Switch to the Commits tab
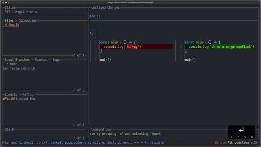 [11, 94]
